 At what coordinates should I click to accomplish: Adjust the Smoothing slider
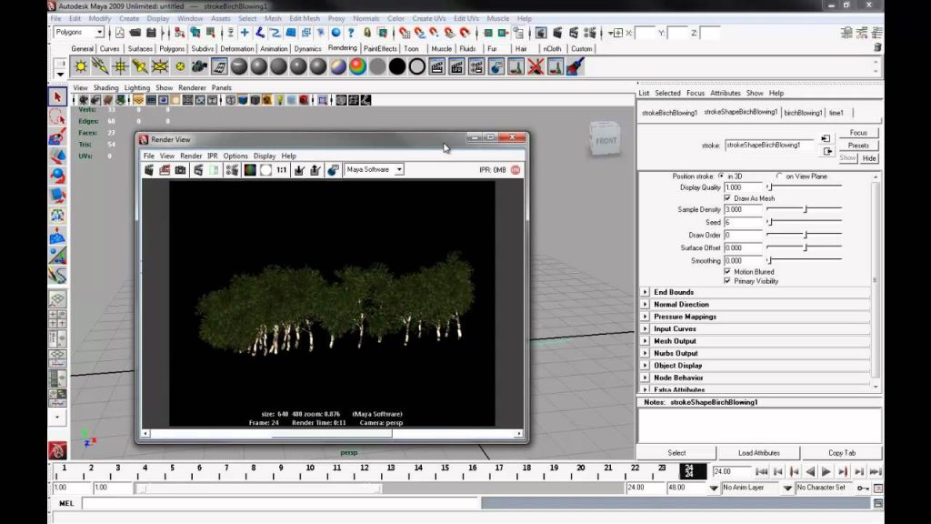click(x=805, y=261)
